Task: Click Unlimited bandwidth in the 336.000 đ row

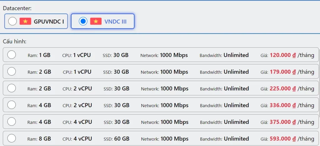Action: click(x=236, y=105)
